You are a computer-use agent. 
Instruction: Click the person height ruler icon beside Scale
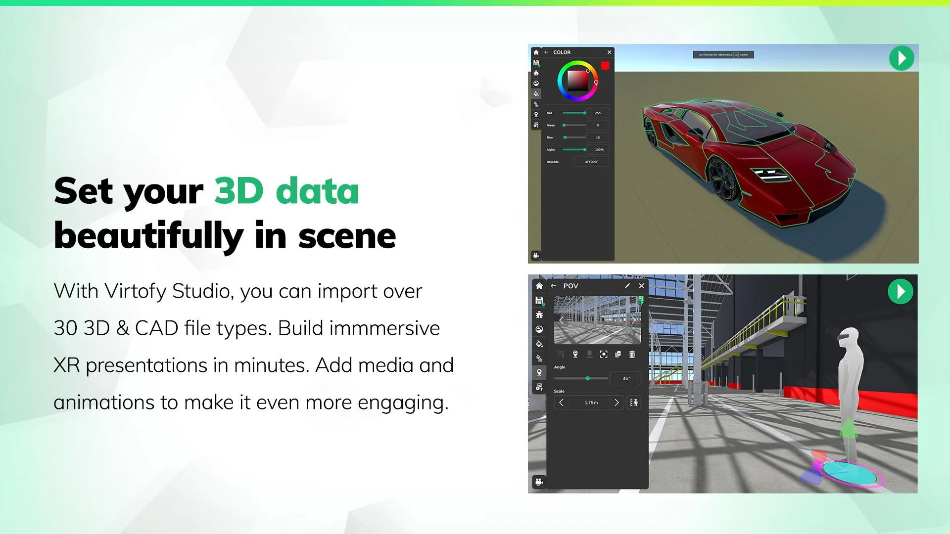click(634, 402)
